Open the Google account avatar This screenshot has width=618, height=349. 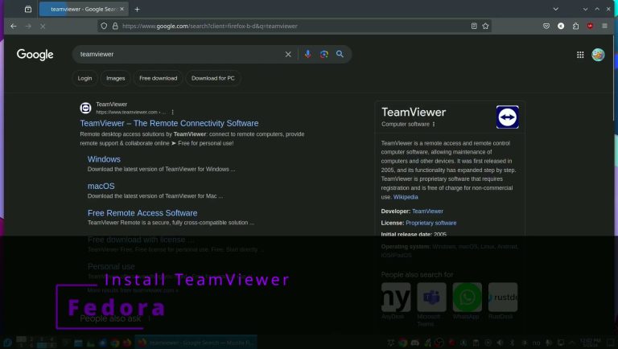click(x=598, y=55)
